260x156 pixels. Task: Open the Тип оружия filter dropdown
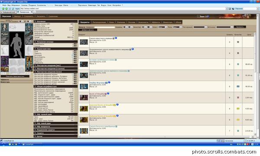tap(200, 27)
